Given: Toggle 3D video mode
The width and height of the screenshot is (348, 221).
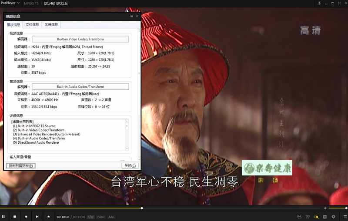Looking at the screenshot, I should click(308, 216).
